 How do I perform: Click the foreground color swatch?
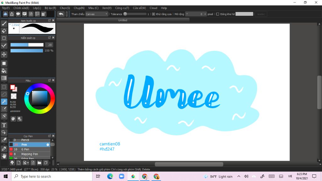click(x=13, y=87)
